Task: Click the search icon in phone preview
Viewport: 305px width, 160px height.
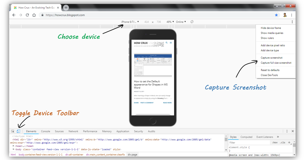Action: [167, 43]
